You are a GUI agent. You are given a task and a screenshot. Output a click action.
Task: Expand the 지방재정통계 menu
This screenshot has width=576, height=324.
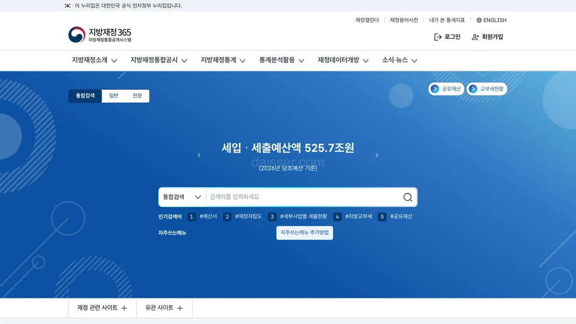pos(223,60)
